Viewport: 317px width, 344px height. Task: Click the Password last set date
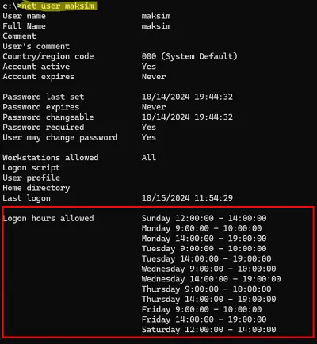coord(187,97)
